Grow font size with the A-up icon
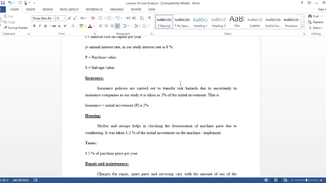This screenshot has width=326, height=183. click(x=69, y=18)
